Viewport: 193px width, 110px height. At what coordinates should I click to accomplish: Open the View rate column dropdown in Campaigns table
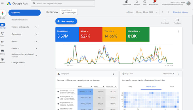coord(111,86)
